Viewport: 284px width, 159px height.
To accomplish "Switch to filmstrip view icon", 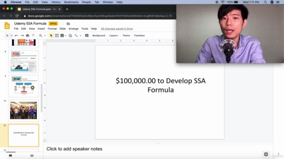I will tap(11, 155).
